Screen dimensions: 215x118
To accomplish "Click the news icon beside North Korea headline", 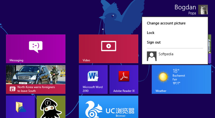I will pos(12,89).
